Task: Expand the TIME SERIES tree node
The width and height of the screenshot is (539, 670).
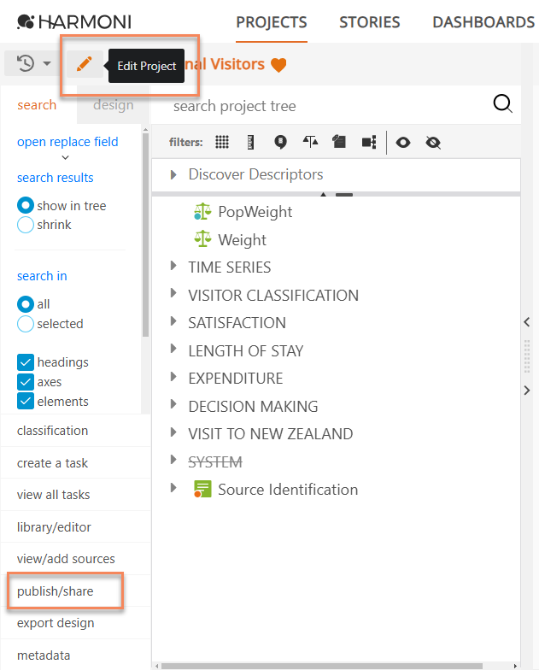Action: [174, 267]
